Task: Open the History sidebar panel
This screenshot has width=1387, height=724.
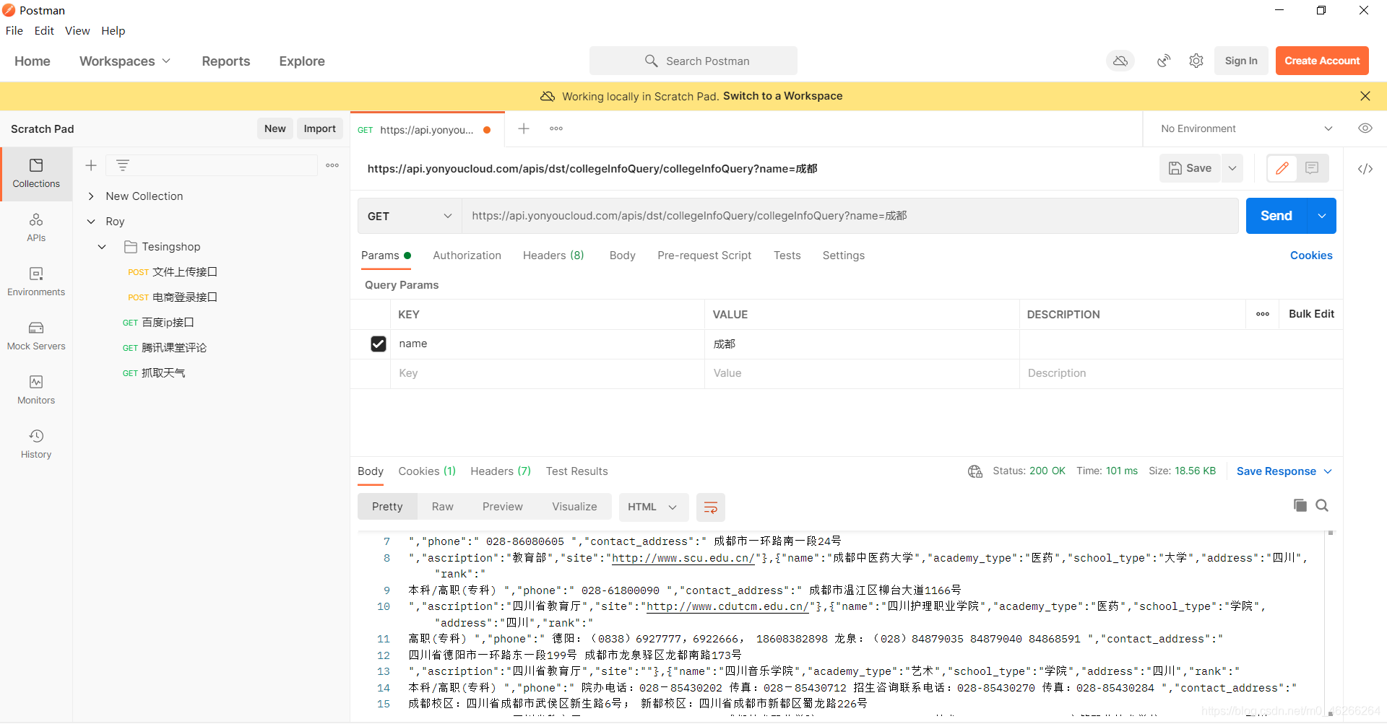Action: 36,444
